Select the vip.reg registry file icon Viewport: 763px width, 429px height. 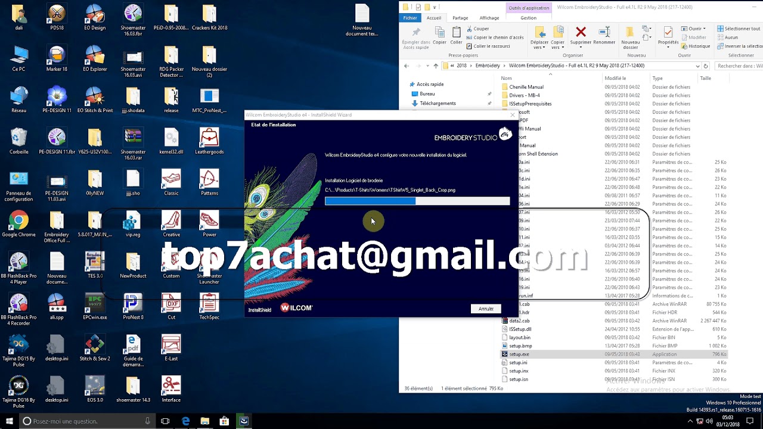coord(133,224)
